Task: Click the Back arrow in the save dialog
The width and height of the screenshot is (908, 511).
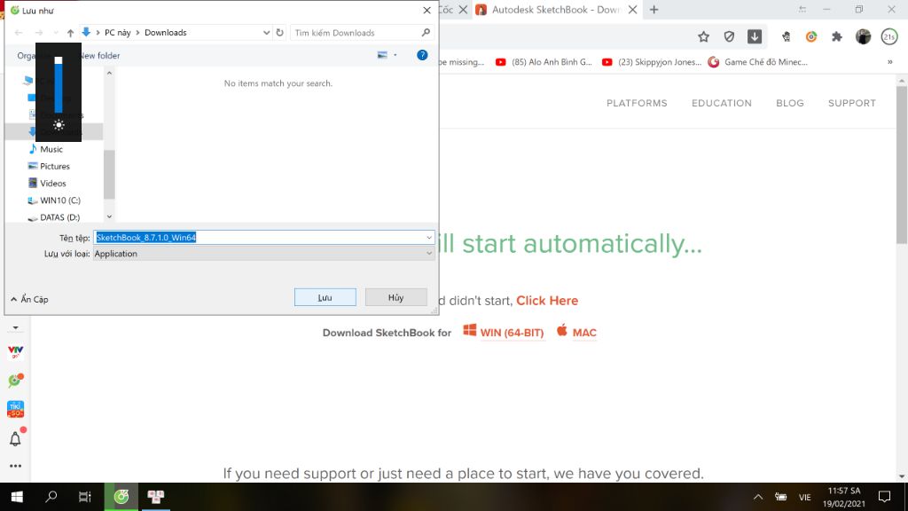Action: click(x=19, y=33)
